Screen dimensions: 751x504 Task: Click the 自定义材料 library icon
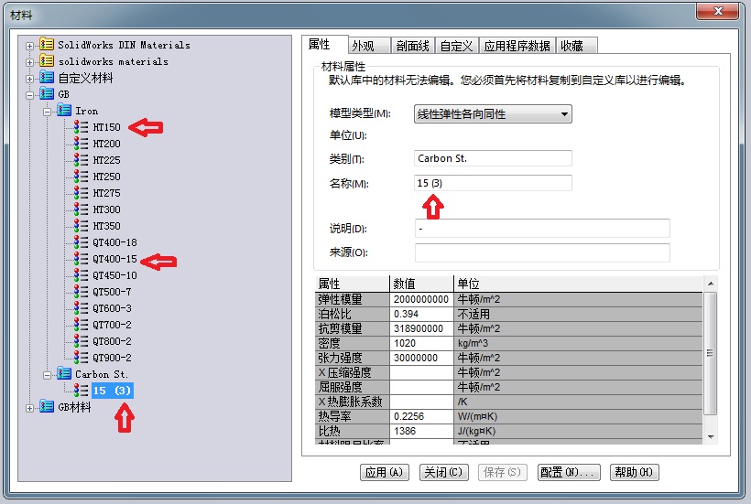pyautogui.click(x=47, y=77)
